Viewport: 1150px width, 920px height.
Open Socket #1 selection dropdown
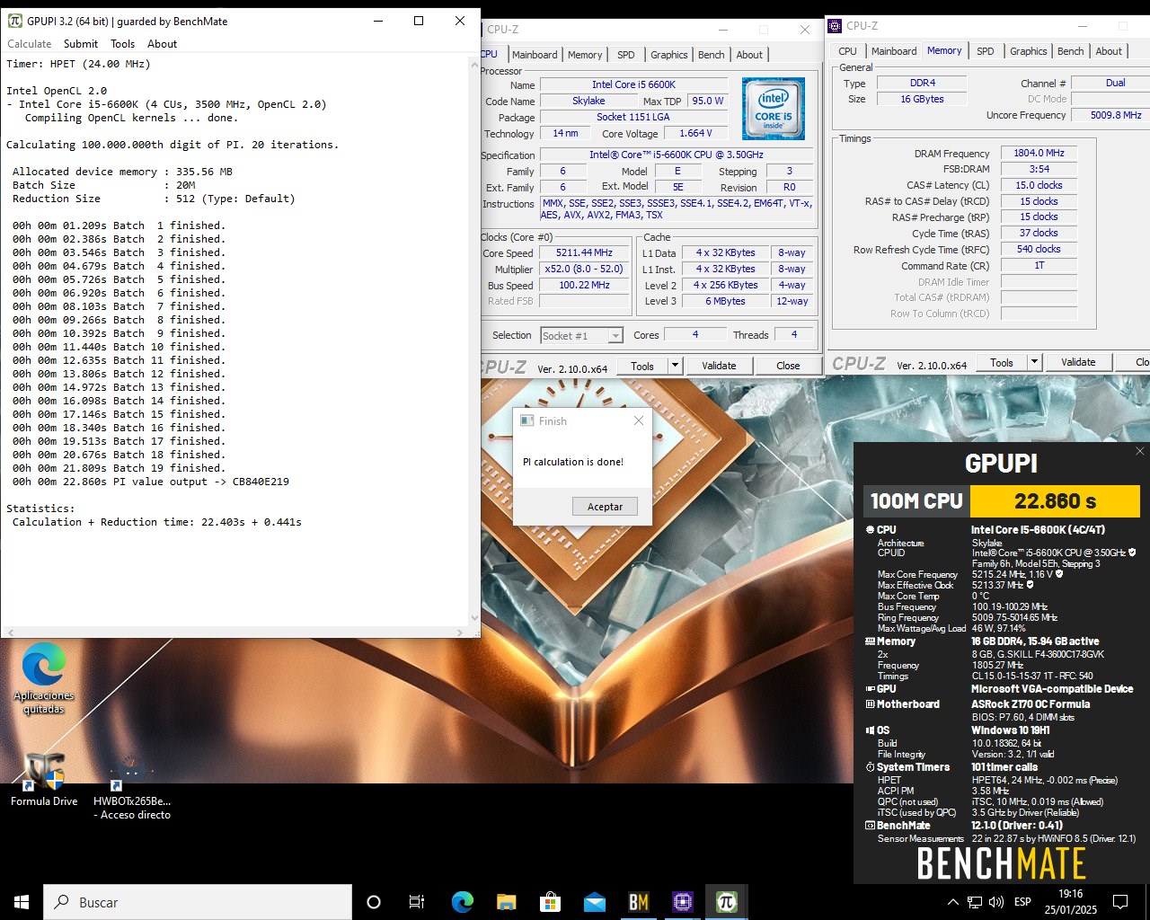tap(581, 335)
